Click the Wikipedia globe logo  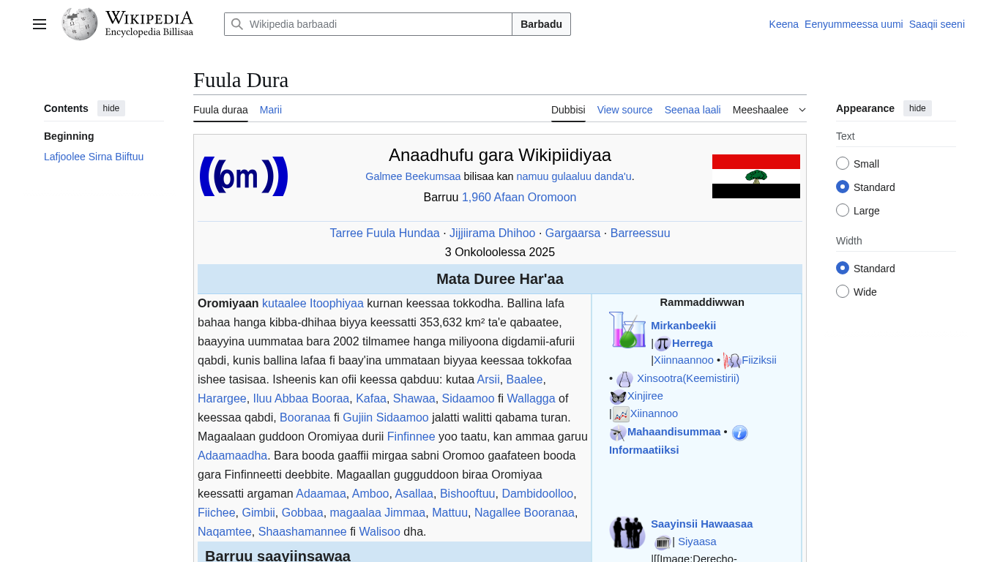click(x=80, y=24)
